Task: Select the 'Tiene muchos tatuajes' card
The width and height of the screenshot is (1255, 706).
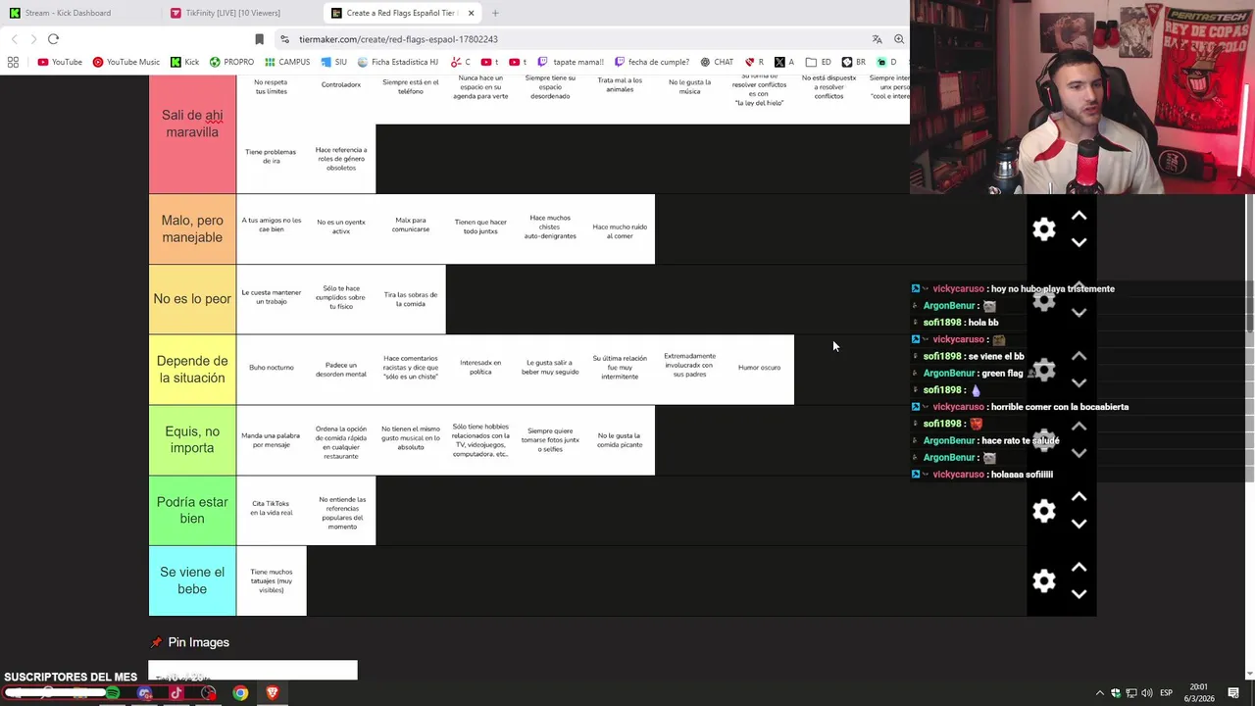Action: [x=271, y=580]
